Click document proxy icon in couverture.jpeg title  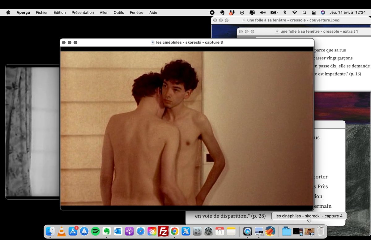point(244,20)
